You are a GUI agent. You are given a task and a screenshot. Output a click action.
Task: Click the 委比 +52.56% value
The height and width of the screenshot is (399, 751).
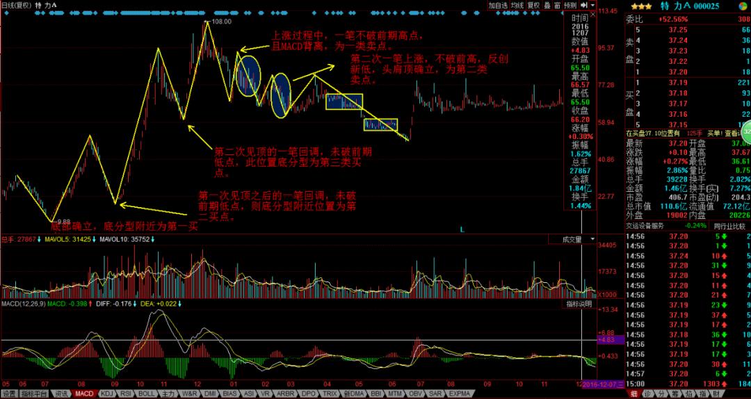tap(673, 19)
